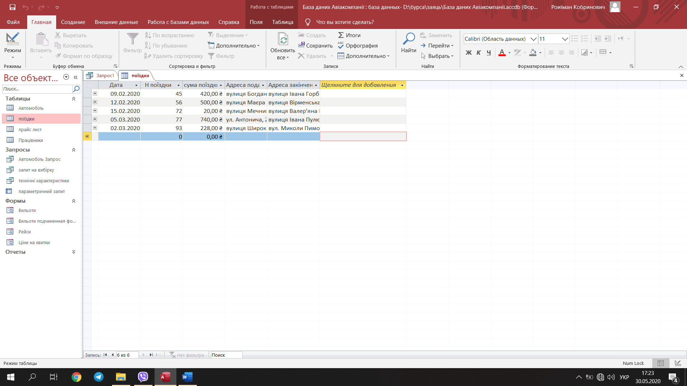
Task: Open the Автомобіль table in navigation pane
Action: [31, 108]
